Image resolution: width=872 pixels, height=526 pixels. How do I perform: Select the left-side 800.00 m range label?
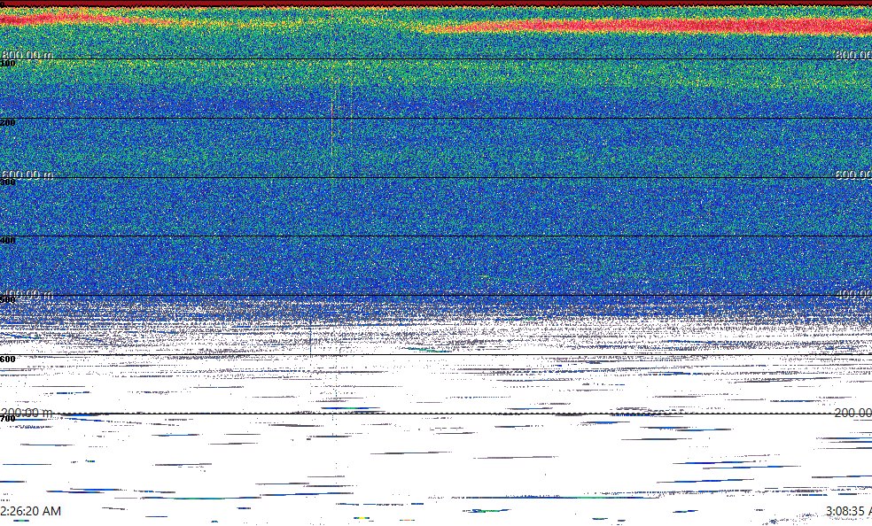[27, 54]
